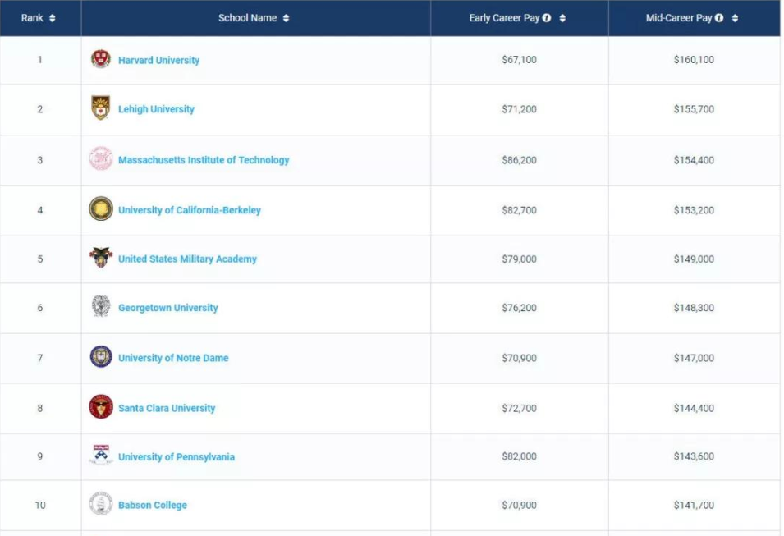Open the Early Career Pay info icon
The image size is (784, 536).
[547, 18]
